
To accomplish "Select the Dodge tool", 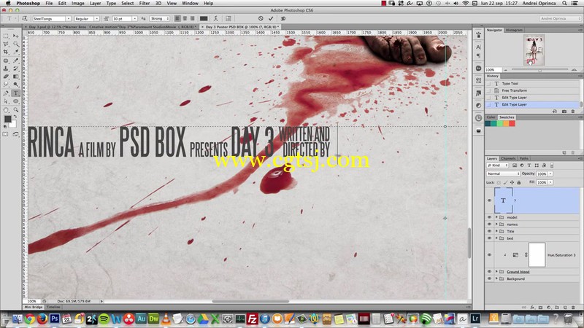I will coord(15,85).
